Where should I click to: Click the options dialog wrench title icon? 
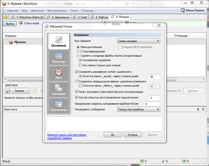coord(47,26)
